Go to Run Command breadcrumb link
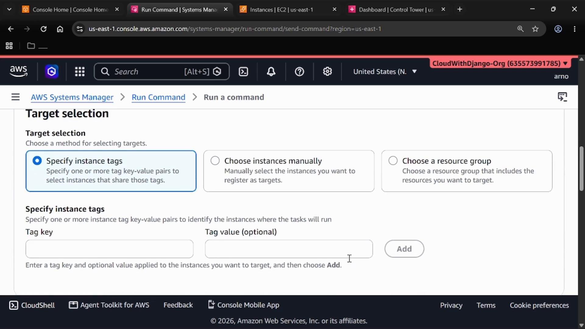This screenshot has width=585, height=329. 158,97
